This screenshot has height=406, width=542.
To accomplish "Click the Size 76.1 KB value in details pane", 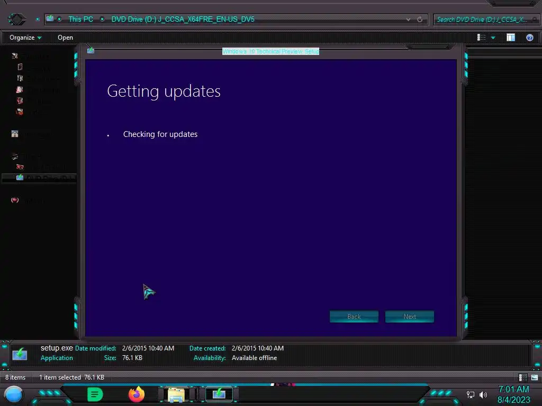I will click(132, 358).
